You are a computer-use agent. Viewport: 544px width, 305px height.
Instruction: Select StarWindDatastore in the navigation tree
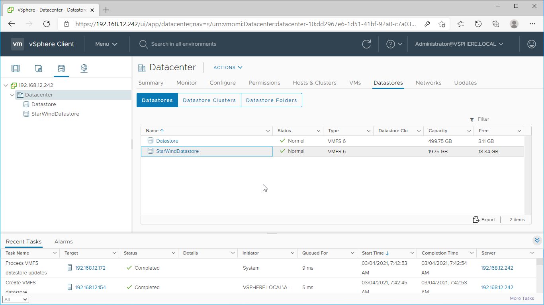55,114
